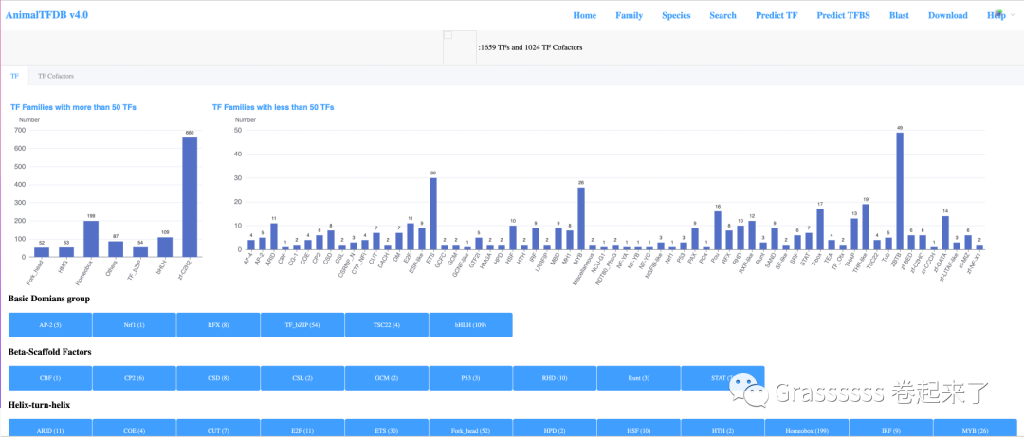Open the CSD (8) family button
Image resolution: width=1024 pixels, height=437 pixels.
coord(218,377)
